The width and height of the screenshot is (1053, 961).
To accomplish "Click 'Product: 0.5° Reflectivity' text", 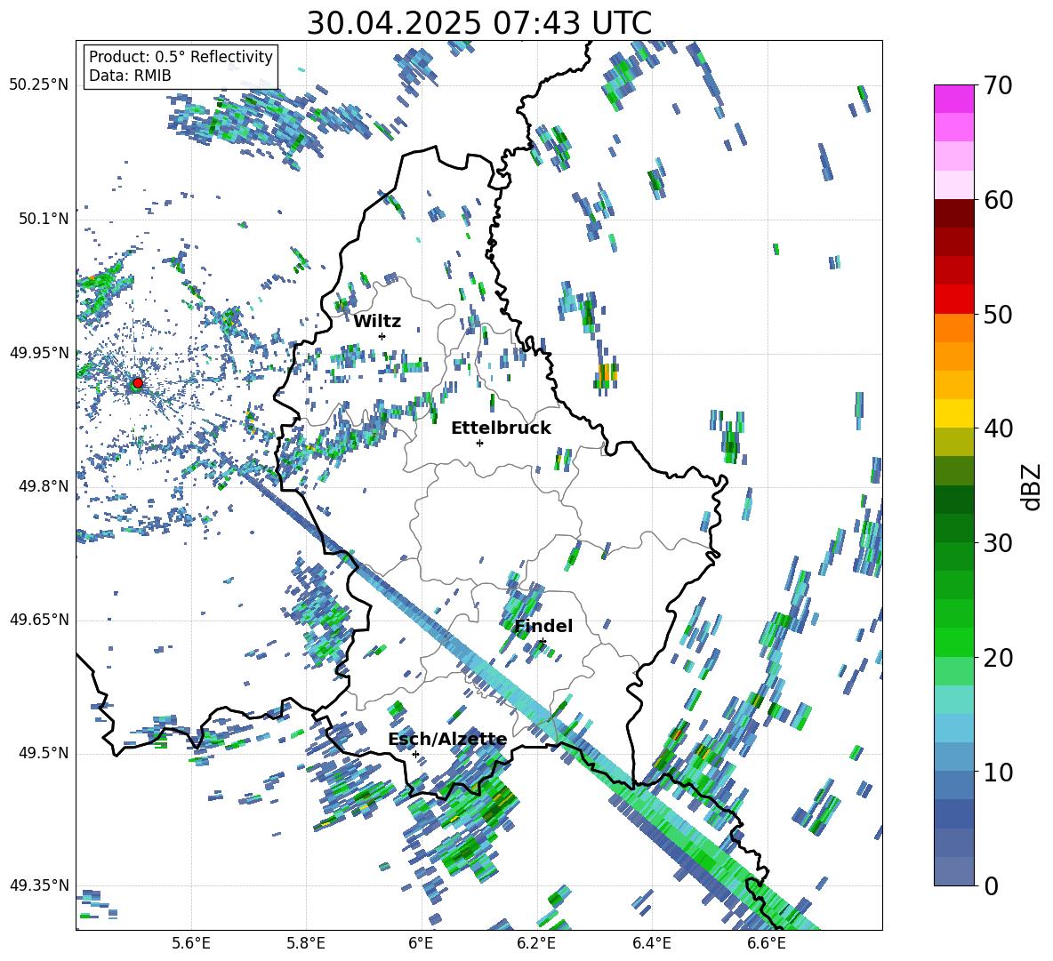I will pos(181,57).
